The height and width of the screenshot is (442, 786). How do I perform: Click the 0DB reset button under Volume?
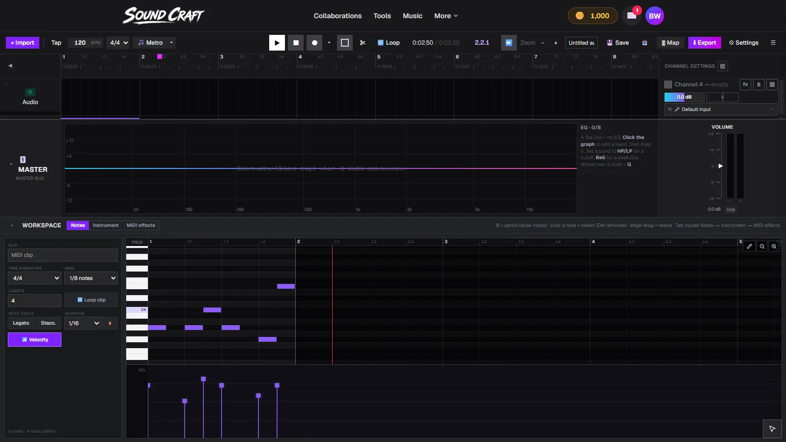click(x=731, y=210)
